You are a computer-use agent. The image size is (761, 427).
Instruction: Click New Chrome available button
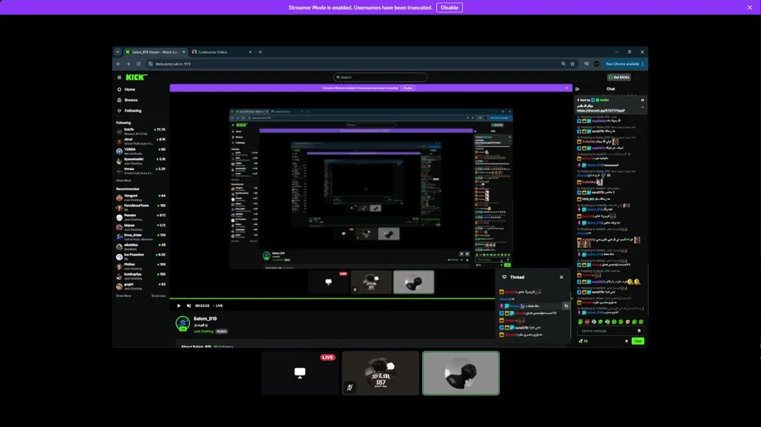(x=622, y=64)
